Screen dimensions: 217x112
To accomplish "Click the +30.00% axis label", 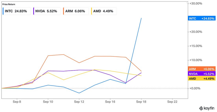I will point(196,3).
